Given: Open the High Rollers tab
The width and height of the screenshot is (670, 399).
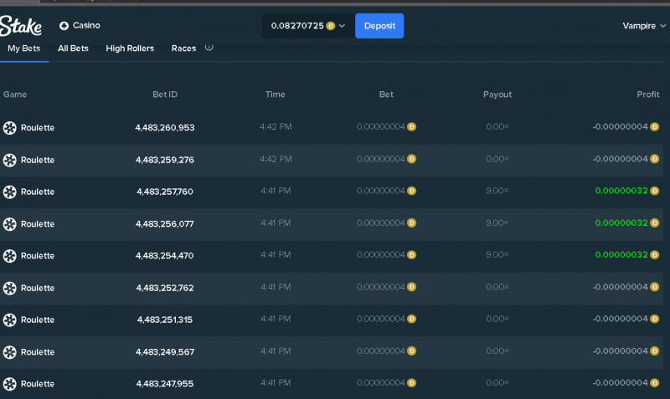Looking at the screenshot, I should pyautogui.click(x=130, y=49).
